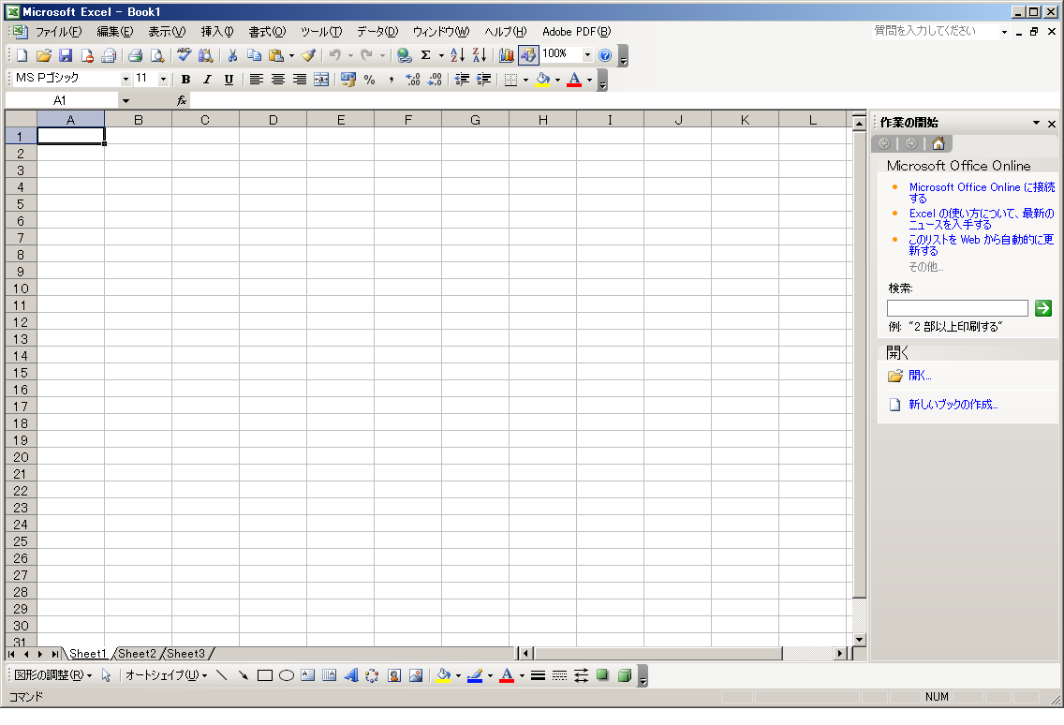Sort ascending with the A-Z icon

click(x=457, y=55)
